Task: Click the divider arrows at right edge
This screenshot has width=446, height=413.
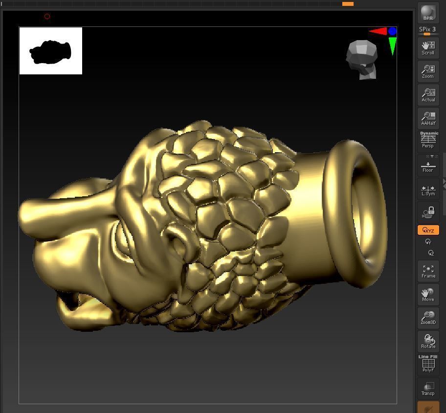Action: point(445,184)
